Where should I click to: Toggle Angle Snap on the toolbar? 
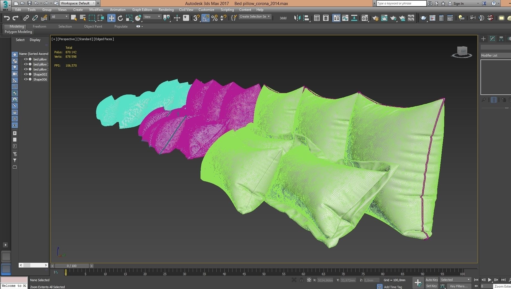(x=206, y=18)
